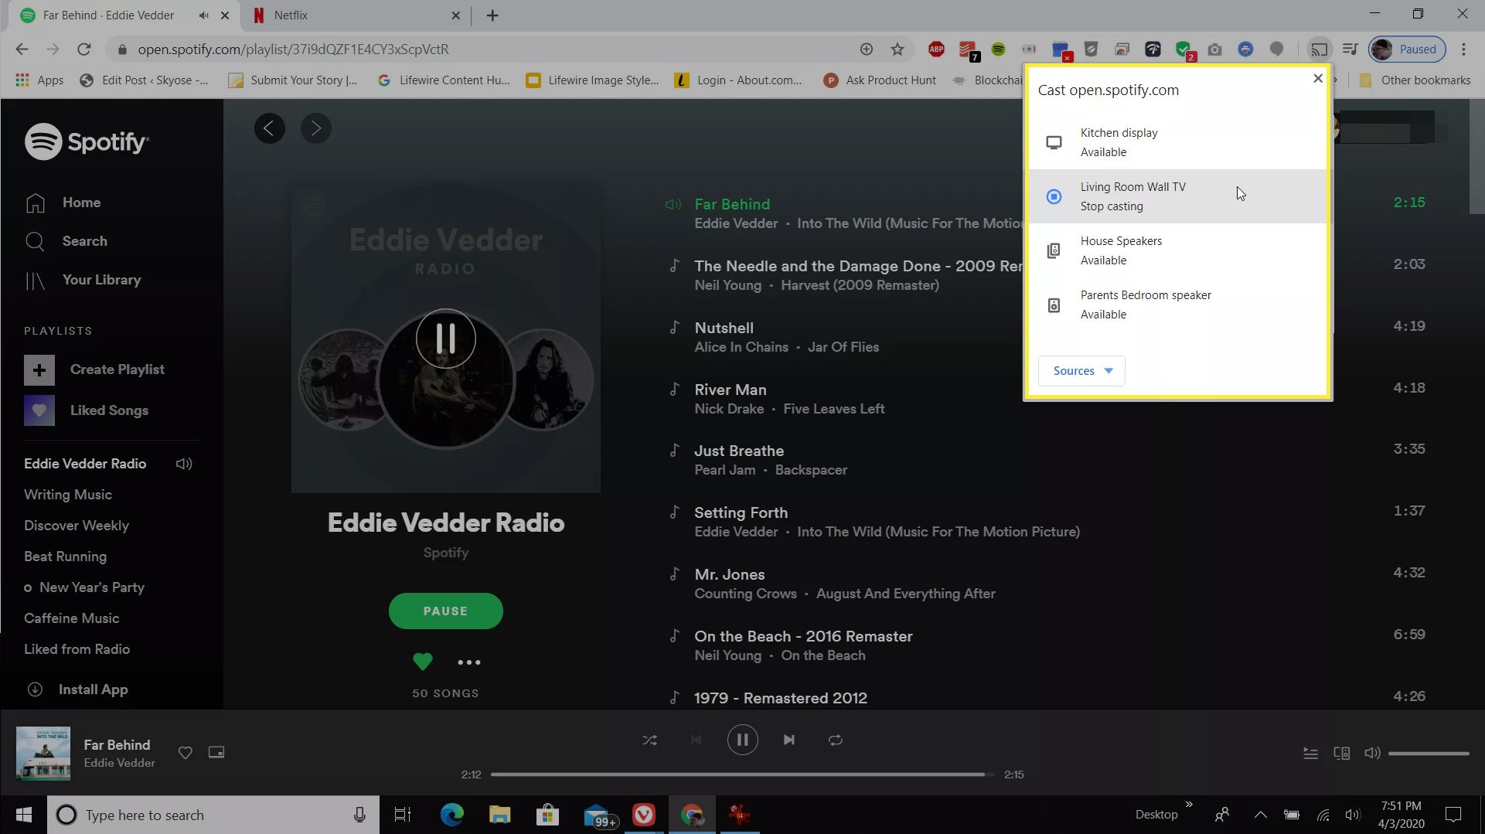Open the Writing Music playlist
The height and width of the screenshot is (834, 1485).
click(x=68, y=495)
